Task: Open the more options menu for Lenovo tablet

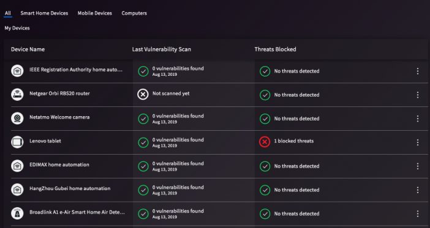Action: [x=418, y=142]
